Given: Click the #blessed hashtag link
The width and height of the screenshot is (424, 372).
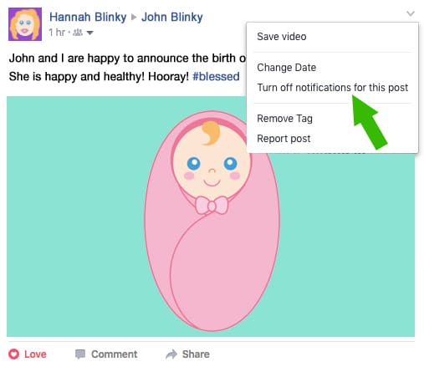Looking at the screenshot, I should pyautogui.click(x=216, y=76).
